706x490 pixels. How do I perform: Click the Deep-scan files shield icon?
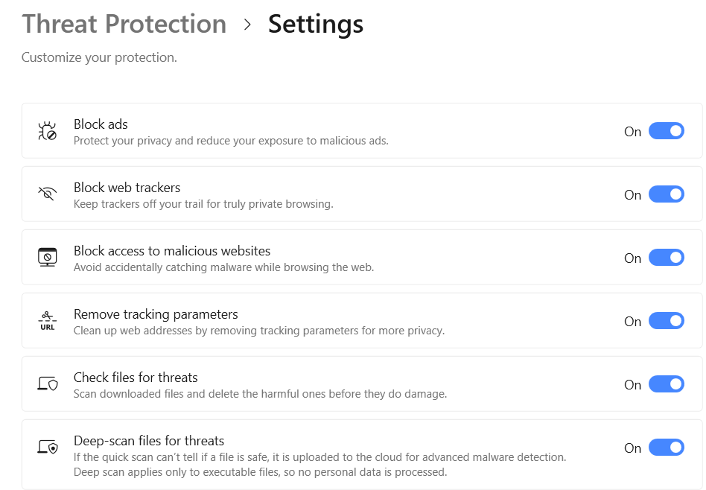[x=47, y=448]
